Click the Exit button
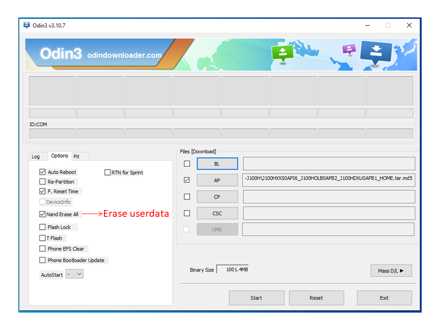Screen dimensions: 440x330 click(x=384, y=298)
